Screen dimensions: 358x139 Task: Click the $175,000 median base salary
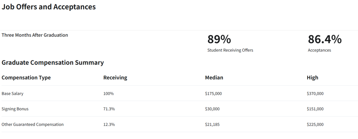(213, 93)
